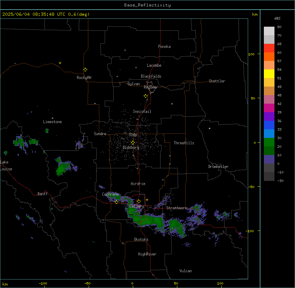This screenshot has width=295, height=288.
Task: Click the 0.6(deg) elevation angle text
Action: (79, 14)
